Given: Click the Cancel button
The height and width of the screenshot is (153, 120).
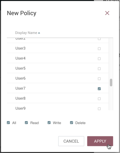Looking at the screenshot, I should [71, 141].
